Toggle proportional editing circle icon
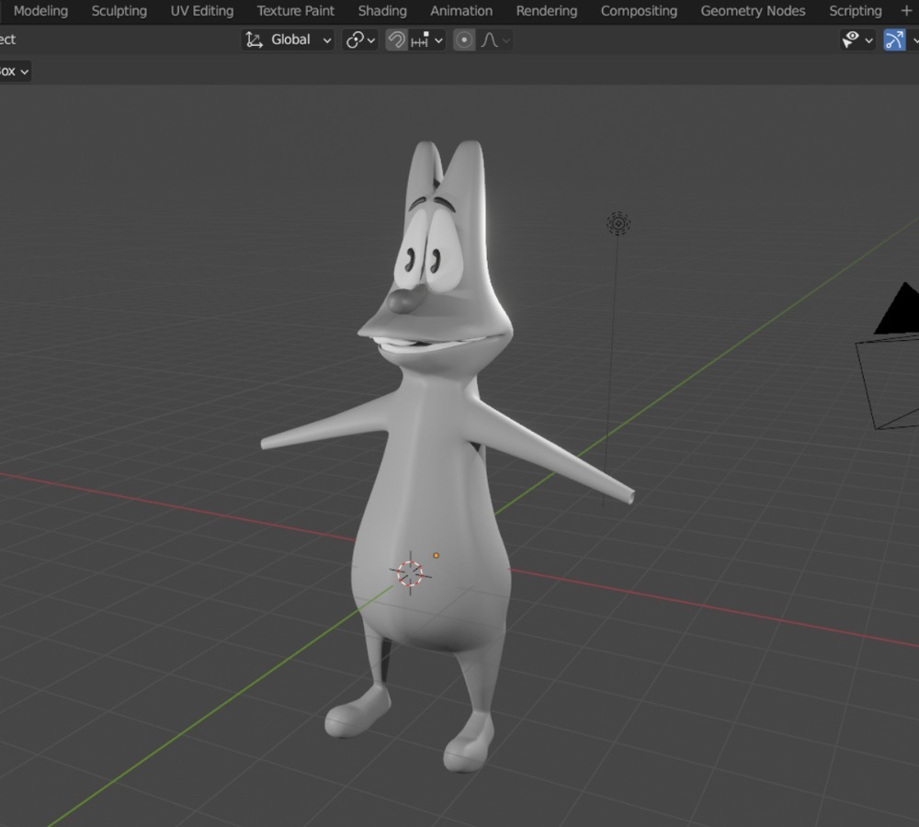 coord(463,40)
